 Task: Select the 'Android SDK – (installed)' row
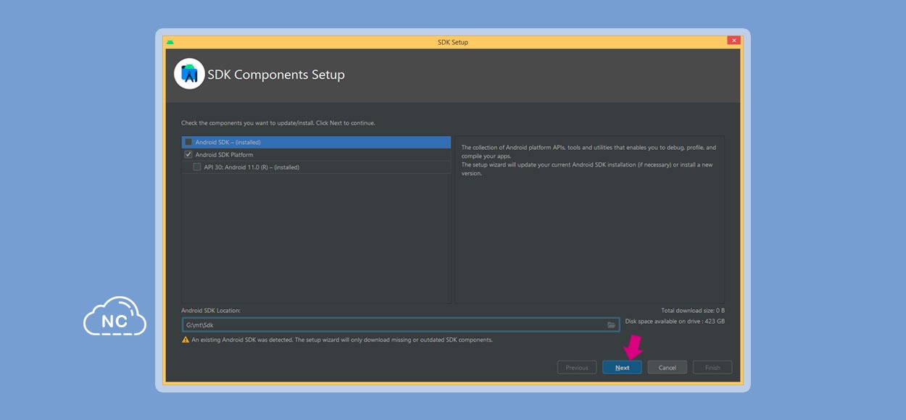[x=316, y=142]
